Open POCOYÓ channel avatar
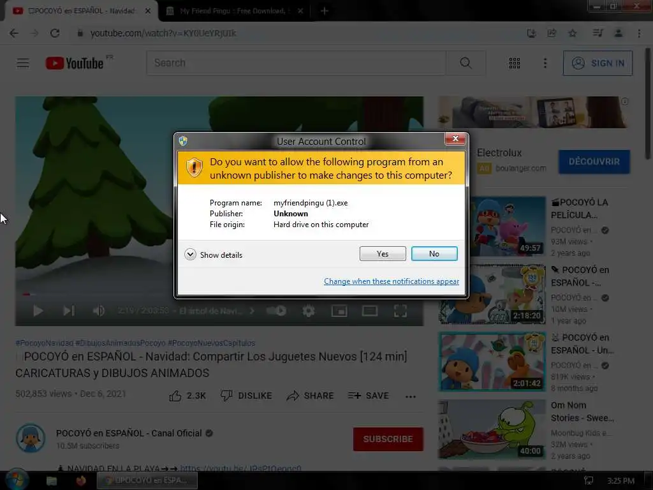This screenshot has height=490, width=653. click(x=31, y=438)
